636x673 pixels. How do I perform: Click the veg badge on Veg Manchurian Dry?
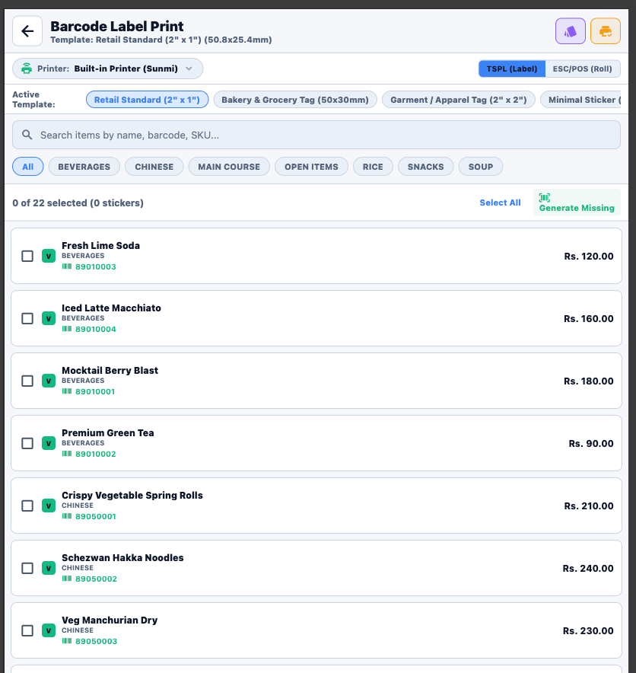click(x=49, y=630)
